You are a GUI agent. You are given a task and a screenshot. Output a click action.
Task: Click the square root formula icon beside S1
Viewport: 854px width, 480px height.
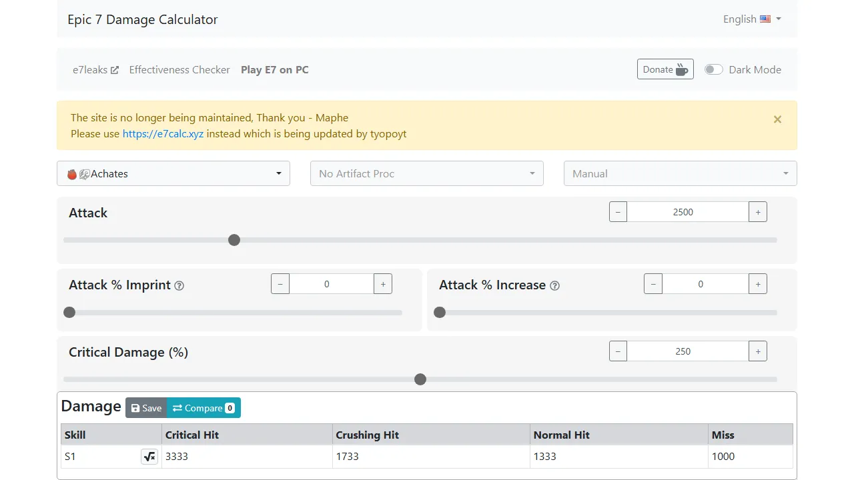pyautogui.click(x=149, y=457)
